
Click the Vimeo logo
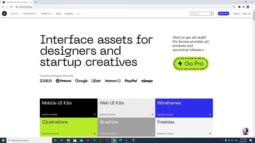147,81
